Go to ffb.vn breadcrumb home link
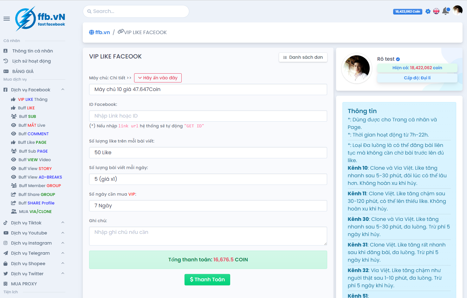Image resolution: width=467 pixels, height=298 pixels. (100, 32)
